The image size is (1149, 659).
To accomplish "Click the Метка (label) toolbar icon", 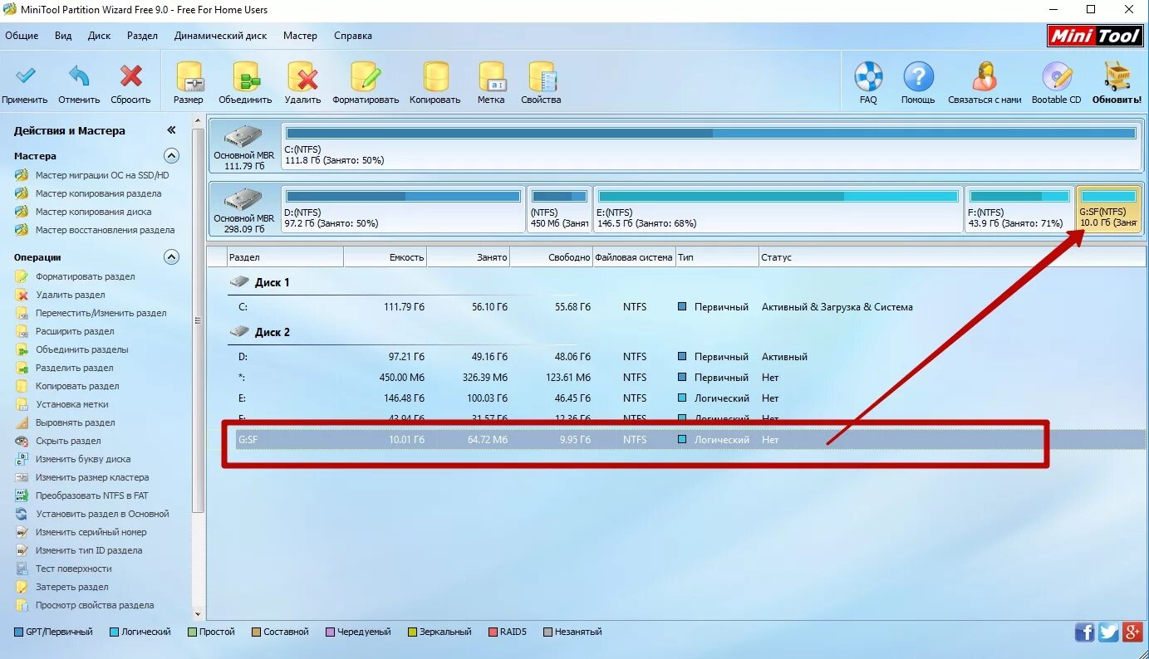I will [x=491, y=77].
